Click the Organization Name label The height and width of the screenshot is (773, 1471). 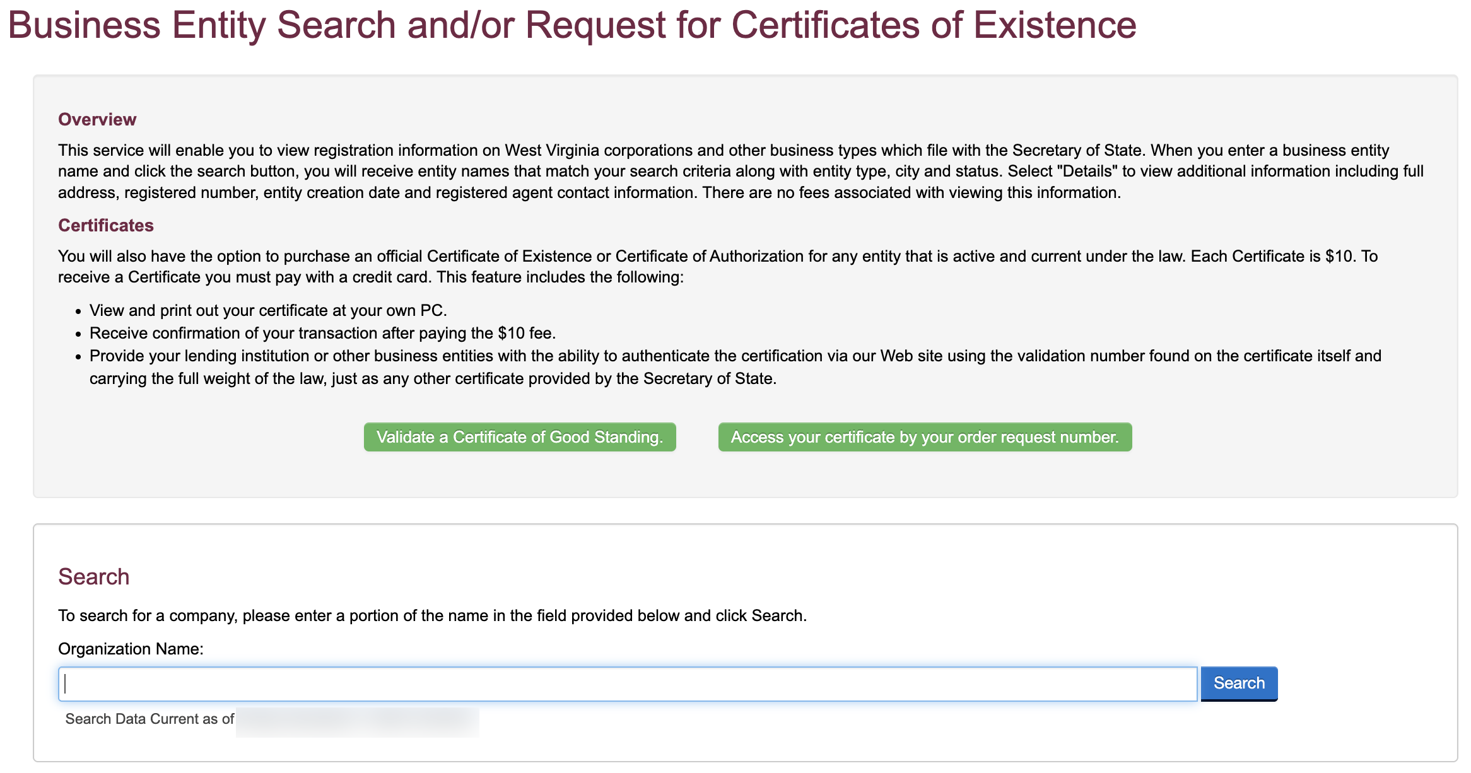pyautogui.click(x=131, y=649)
